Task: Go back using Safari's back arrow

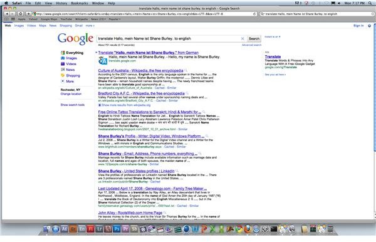Action: coord(7,14)
